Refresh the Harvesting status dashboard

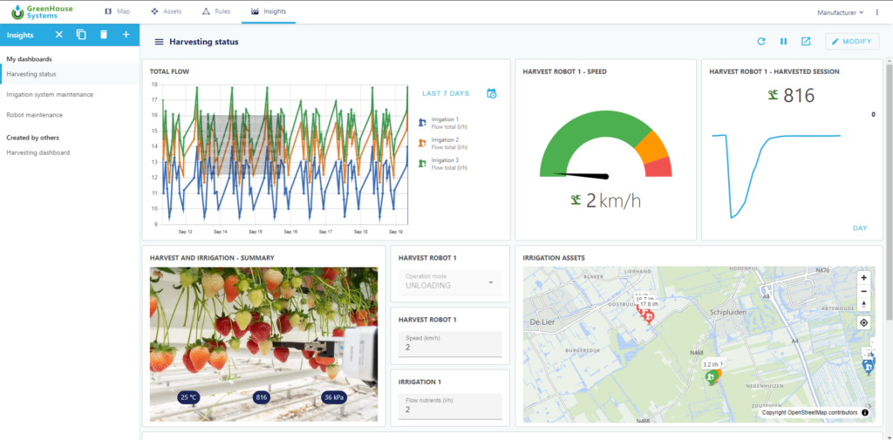(x=760, y=41)
